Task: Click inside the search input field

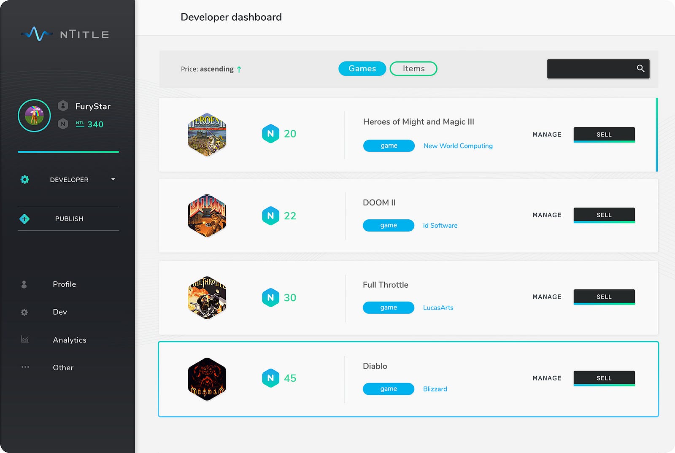Action: 598,69
